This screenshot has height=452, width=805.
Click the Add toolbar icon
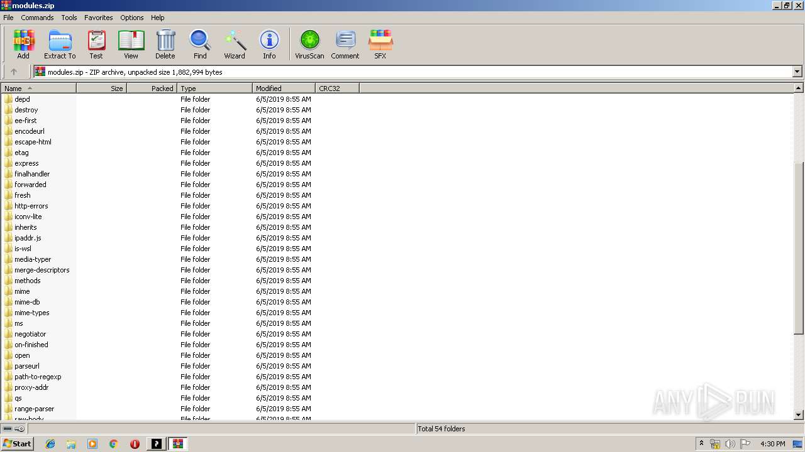point(23,45)
